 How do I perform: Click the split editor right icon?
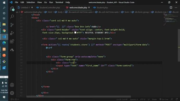point(171,8)
